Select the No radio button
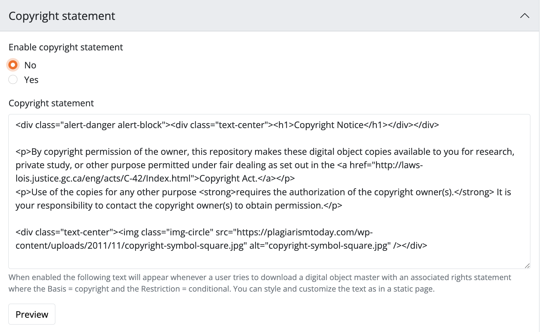This screenshot has width=540, height=332. pyautogui.click(x=13, y=65)
